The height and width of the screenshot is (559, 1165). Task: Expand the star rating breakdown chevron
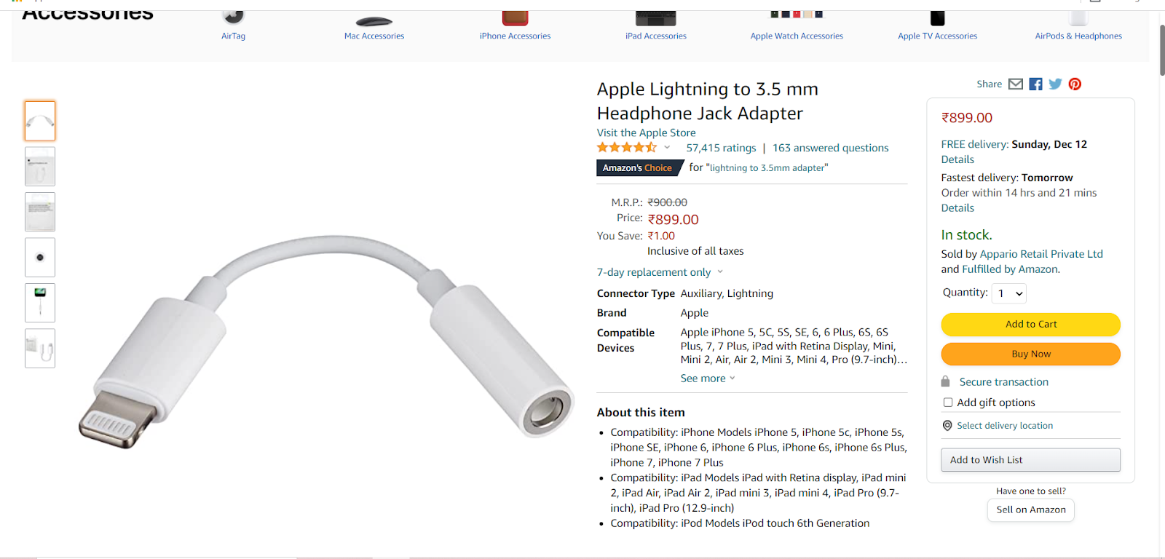(667, 148)
